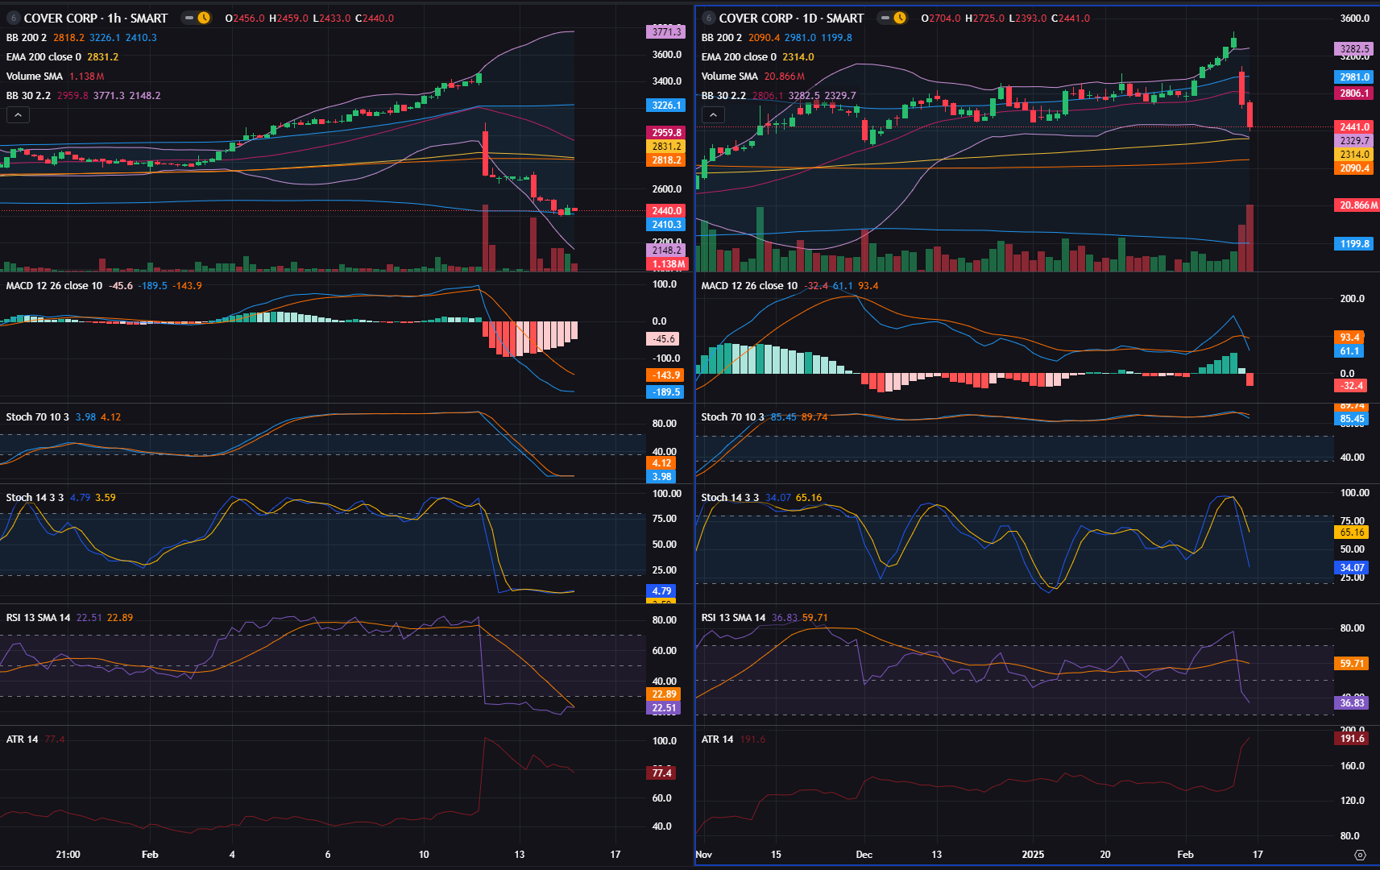The image size is (1380, 870).
Task: Click the 191.6 ATR label in 1D chart
Action: 1352,739
